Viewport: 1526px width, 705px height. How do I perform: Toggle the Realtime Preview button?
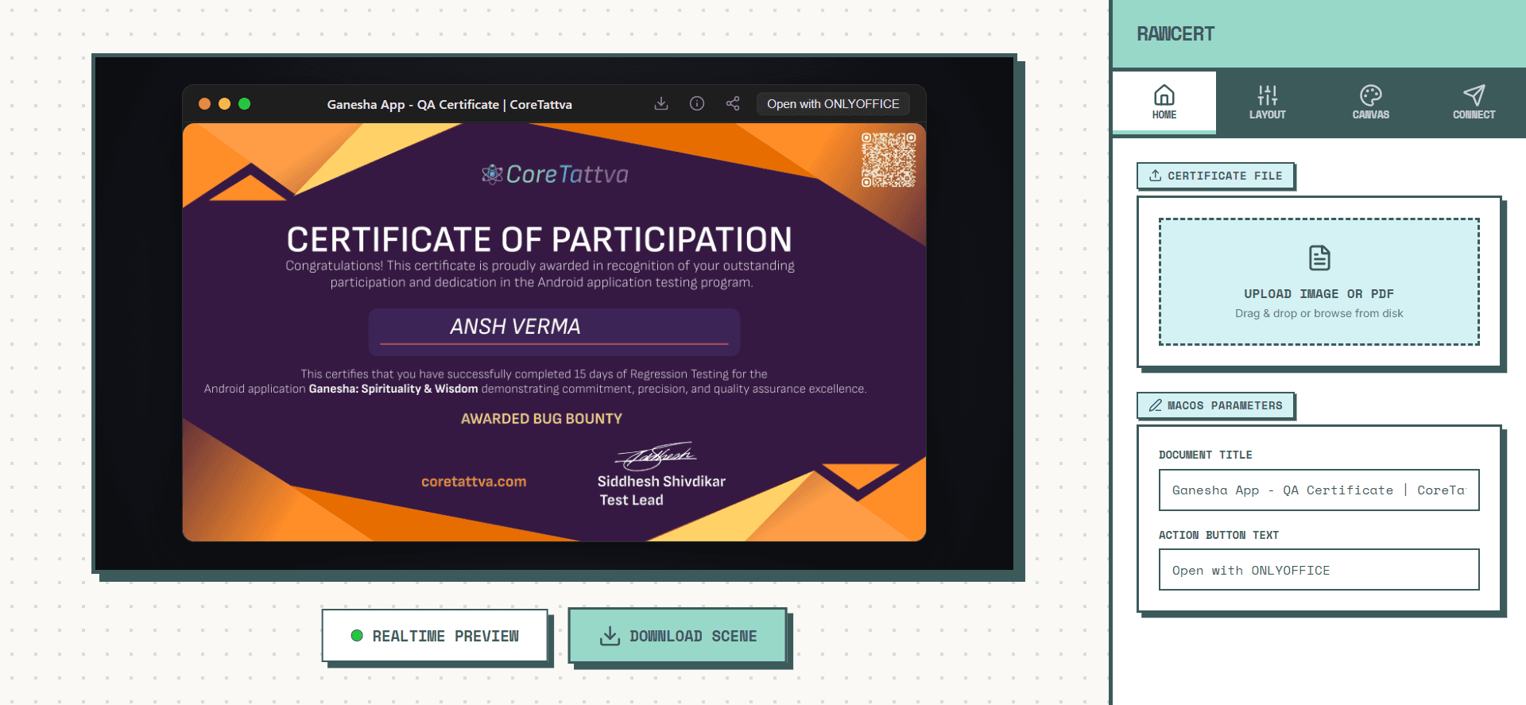pos(435,635)
